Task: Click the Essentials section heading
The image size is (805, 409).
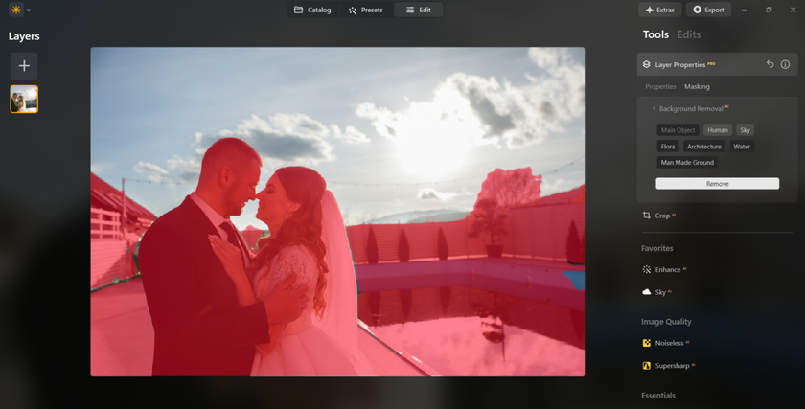Action: coord(658,396)
